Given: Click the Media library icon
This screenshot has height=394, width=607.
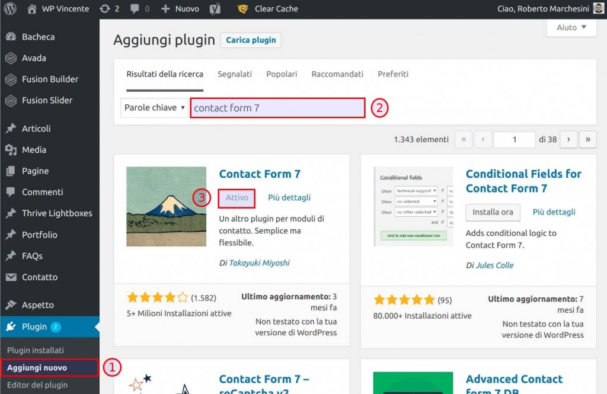Looking at the screenshot, I should (x=11, y=150).
